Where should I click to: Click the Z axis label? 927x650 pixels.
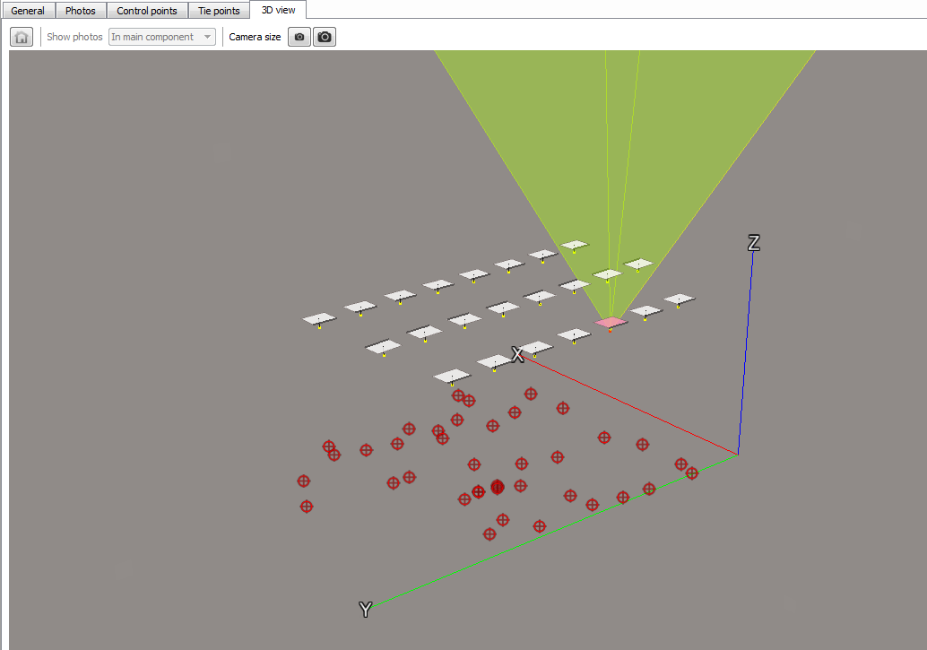coord(754,243)
